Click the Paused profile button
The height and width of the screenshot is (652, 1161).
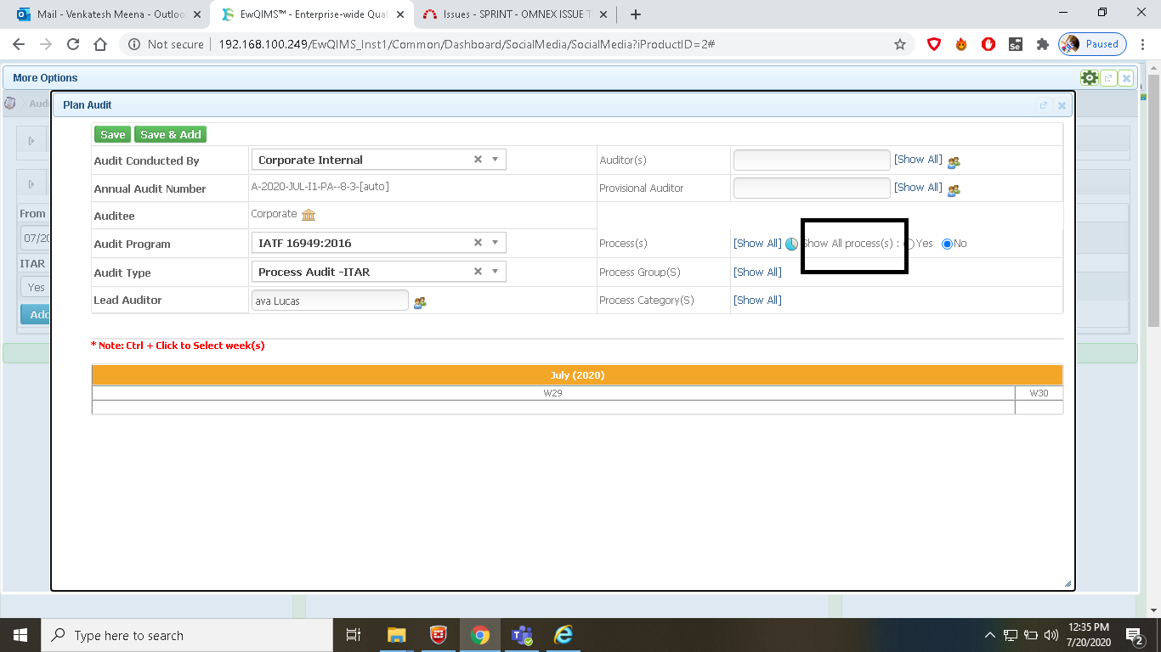click(x=1093, y=44)
